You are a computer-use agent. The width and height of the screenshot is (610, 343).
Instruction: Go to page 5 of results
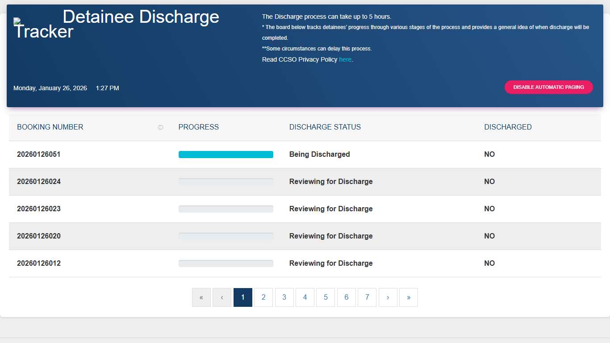(326, 297)
